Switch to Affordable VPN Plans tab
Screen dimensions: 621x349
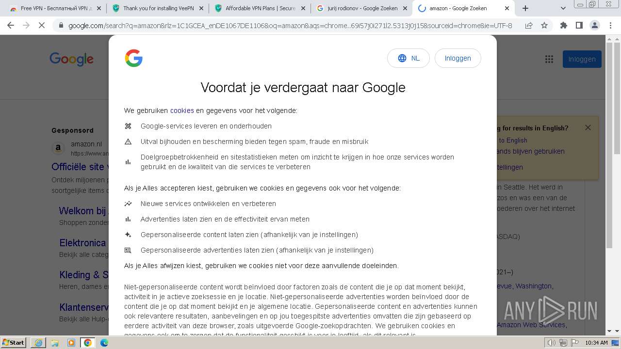(x=260, y=8)
